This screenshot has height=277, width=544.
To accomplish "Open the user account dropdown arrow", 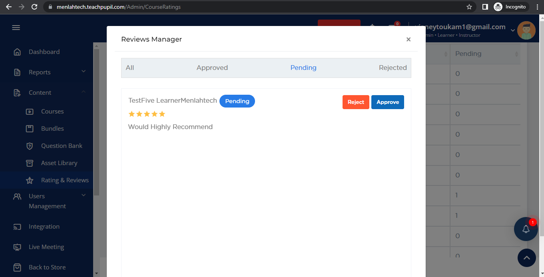I will point(513,30).
